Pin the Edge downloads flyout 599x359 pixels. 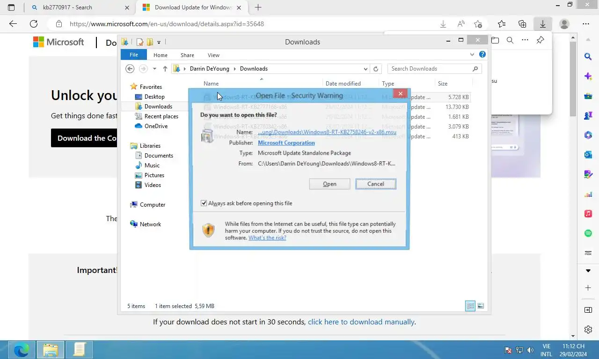[540, 40]
